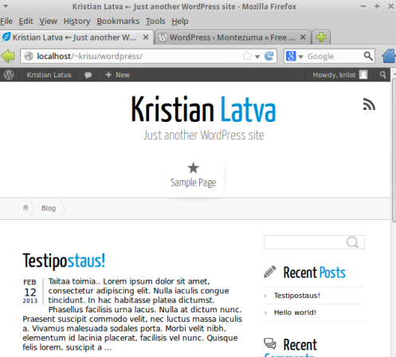Screen dimensions: 396x357
Task: Click the green back arrow button
Action: 8,56
